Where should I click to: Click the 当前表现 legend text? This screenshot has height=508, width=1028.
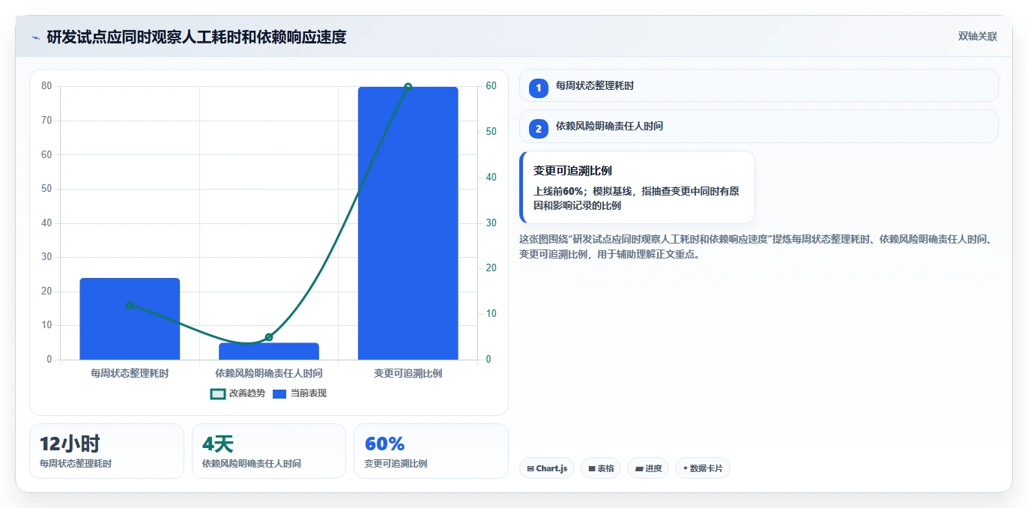pos(309,393)
